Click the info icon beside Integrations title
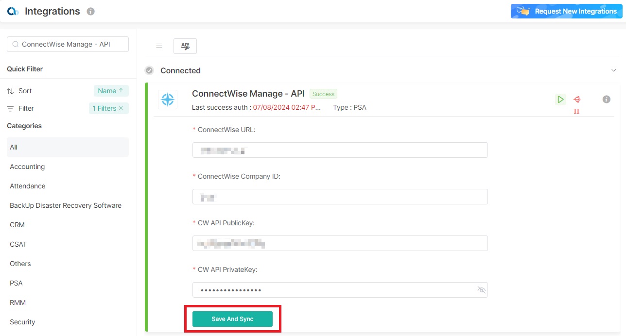626x336 pixels. point(90,12)
